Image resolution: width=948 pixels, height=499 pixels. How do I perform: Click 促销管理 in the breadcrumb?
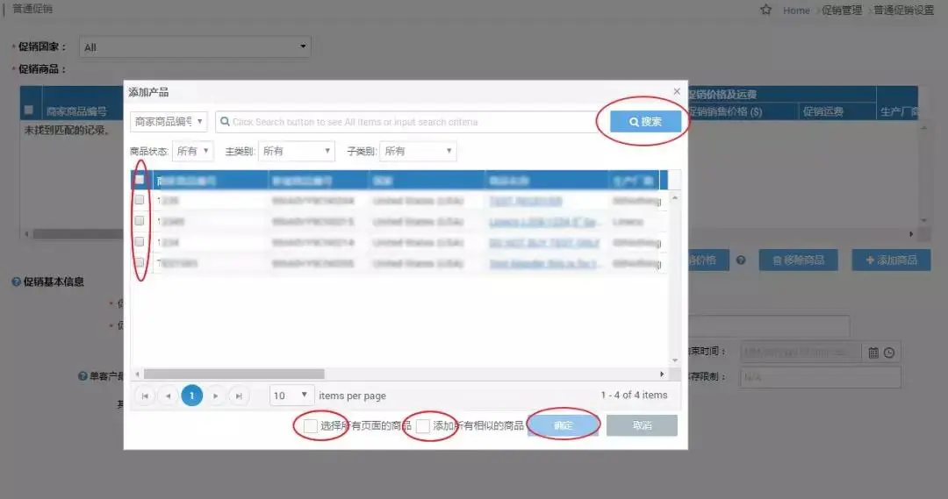[x=842, y=11]
